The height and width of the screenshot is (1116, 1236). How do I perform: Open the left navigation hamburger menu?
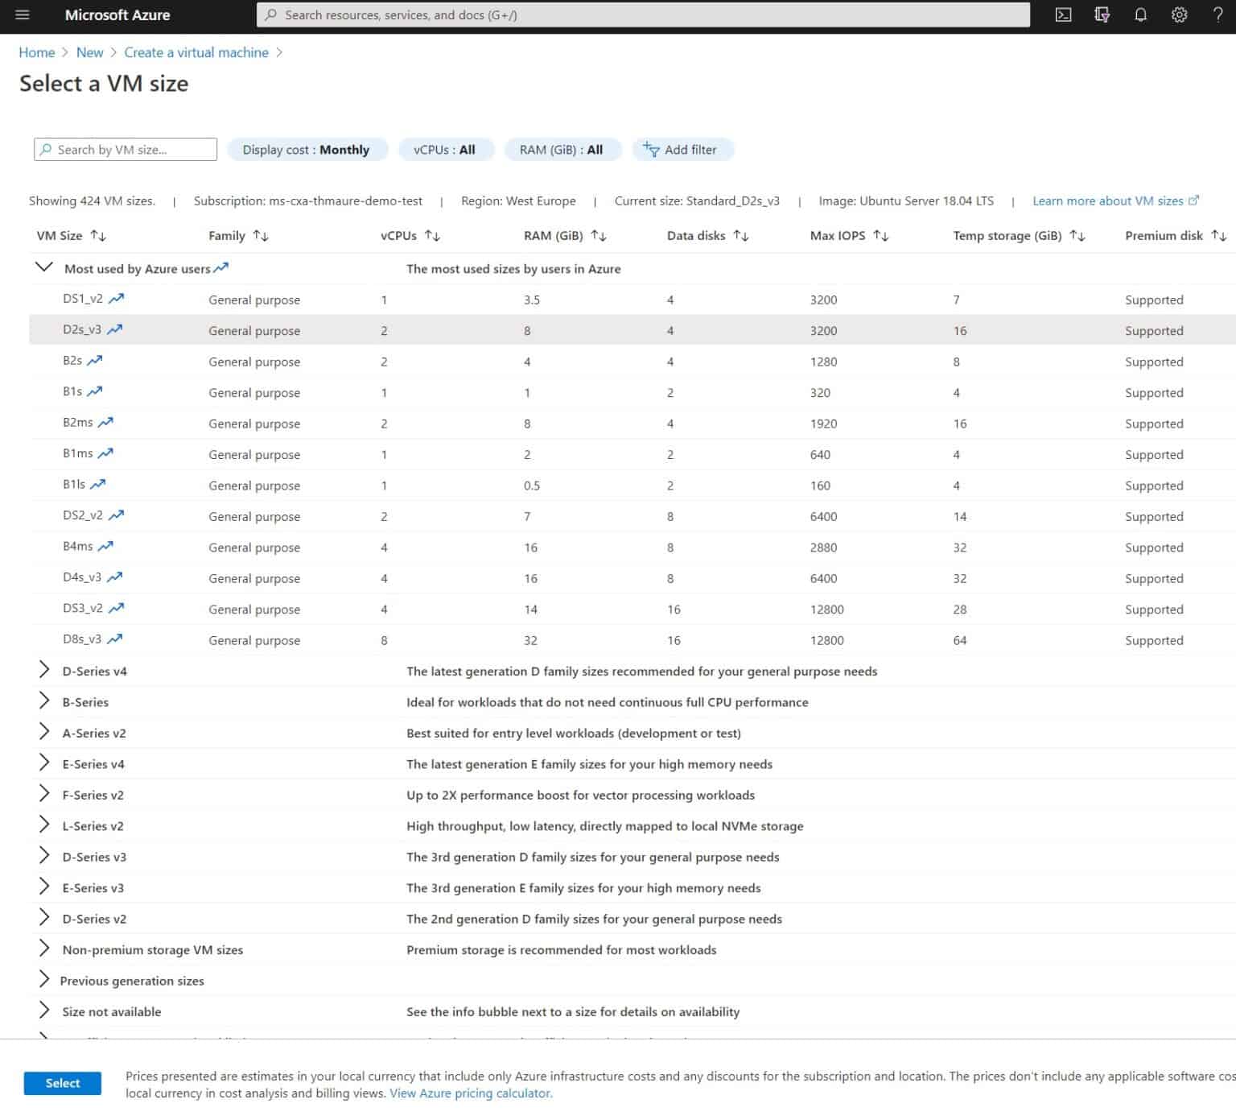coord(22,14)
